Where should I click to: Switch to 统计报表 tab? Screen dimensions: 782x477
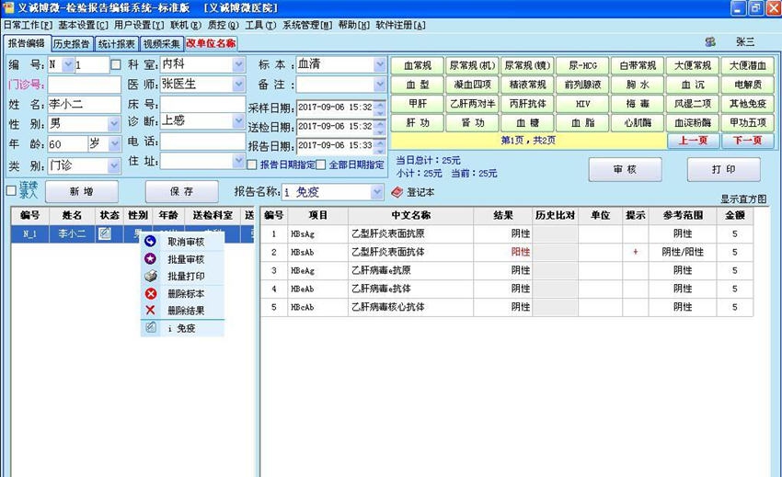(x=116, y=44)
